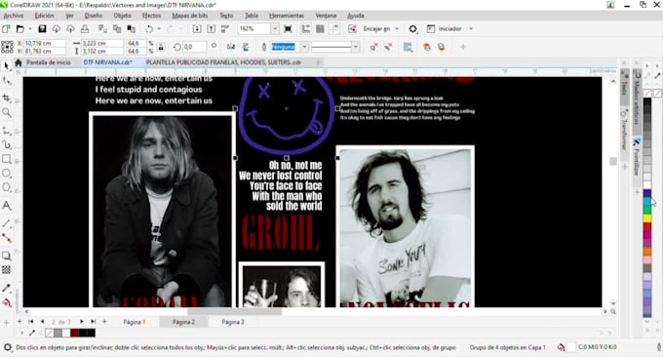
Task: Open the Mapas de bits menu
Action: point(190,16)
